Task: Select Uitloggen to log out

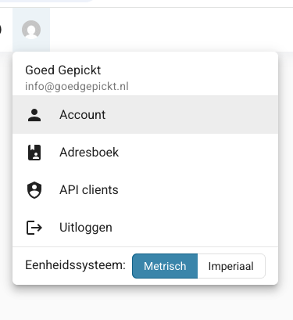Action: (145, 228)
